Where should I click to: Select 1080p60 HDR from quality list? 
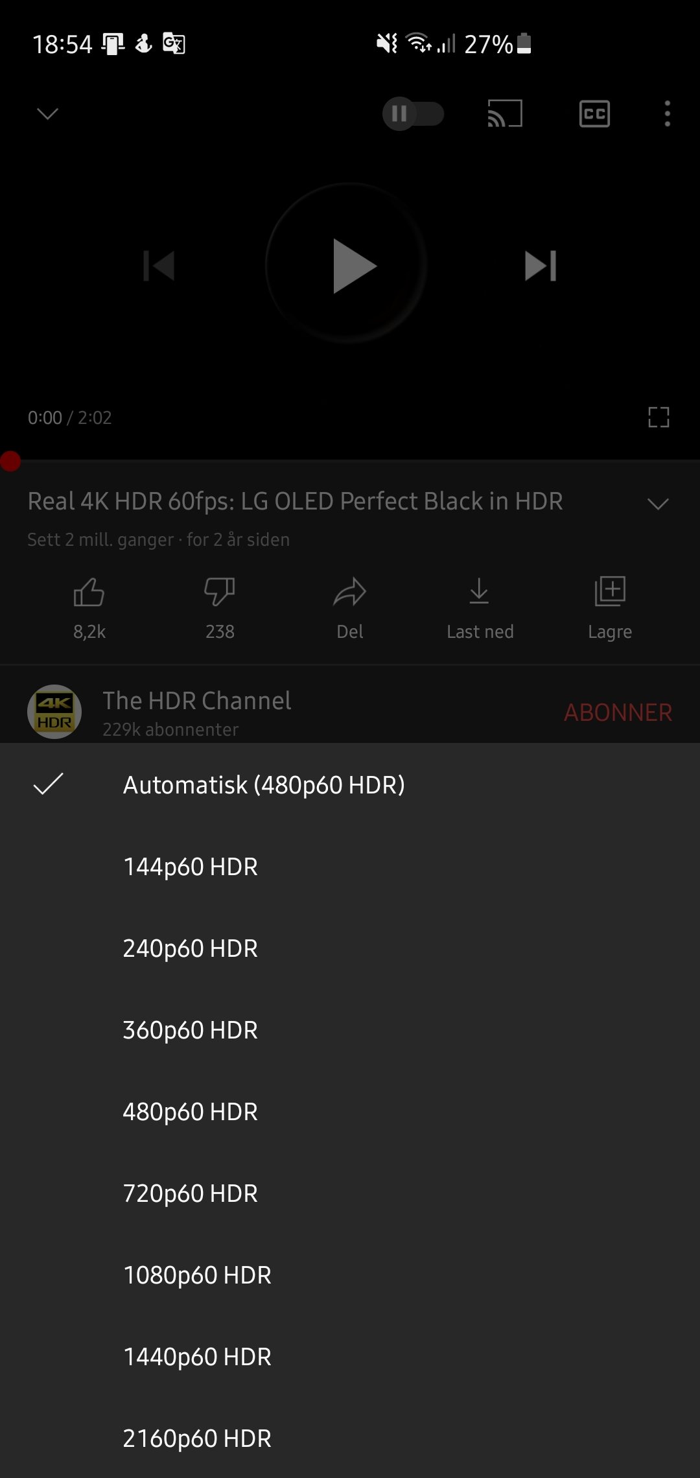[x=350, y=1274]
